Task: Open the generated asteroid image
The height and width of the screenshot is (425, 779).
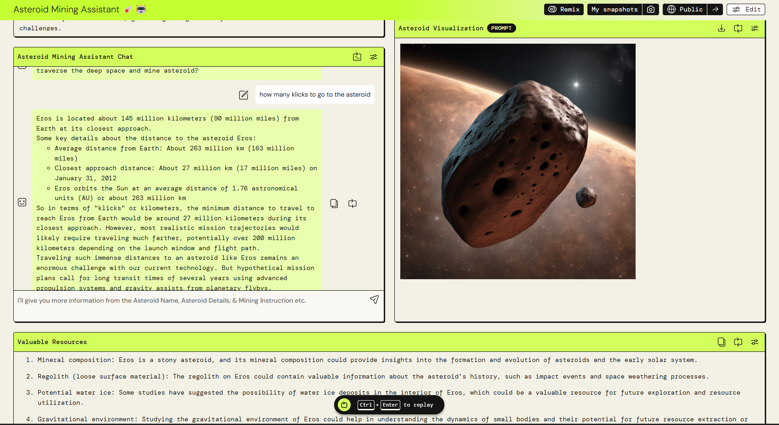Action: [x=518, y=161]
